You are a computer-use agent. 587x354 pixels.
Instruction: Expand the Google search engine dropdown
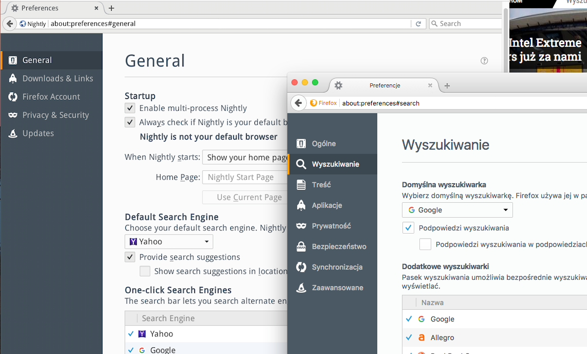pyautogui.click(x=457, y=210)
